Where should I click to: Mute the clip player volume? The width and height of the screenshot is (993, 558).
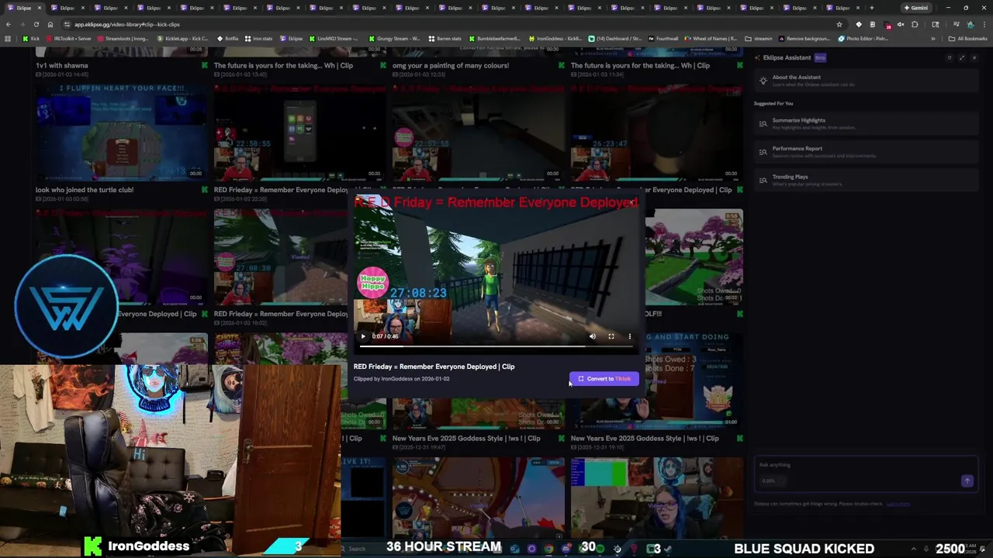[593, 336]
